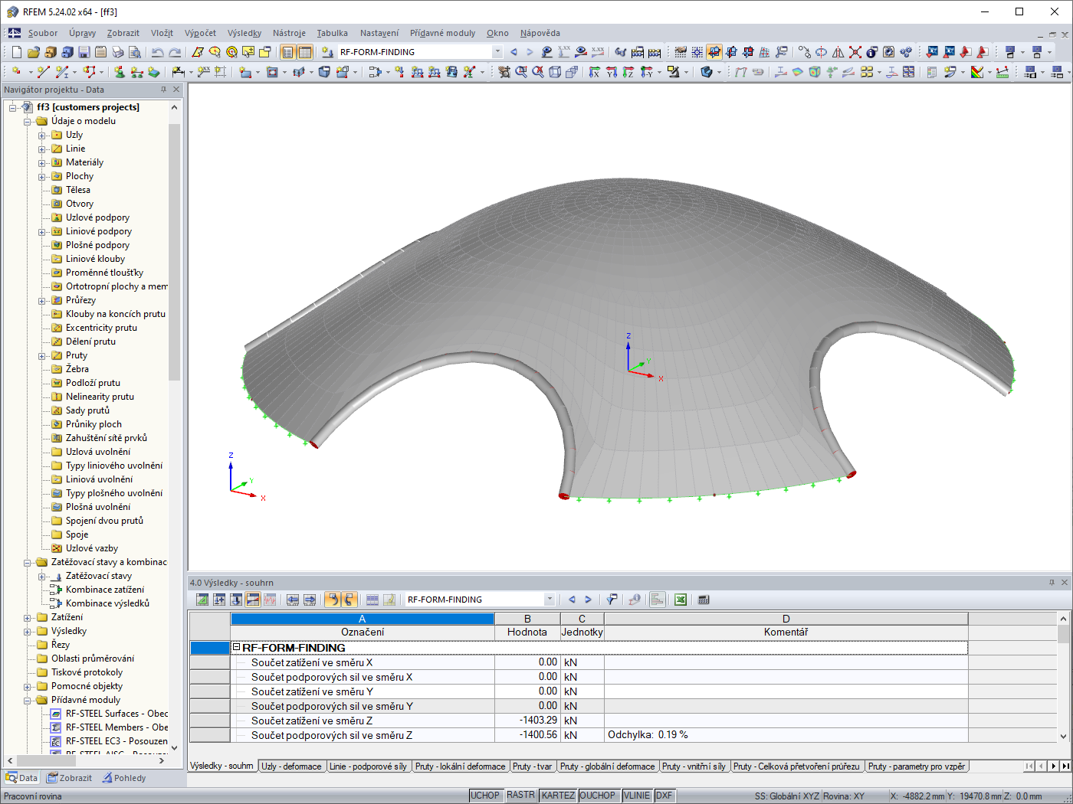Open RF-FORM-FINDING dropdown in main toolbar
The height and width of the screenshot is (804, 1073).
pos(497,52)
